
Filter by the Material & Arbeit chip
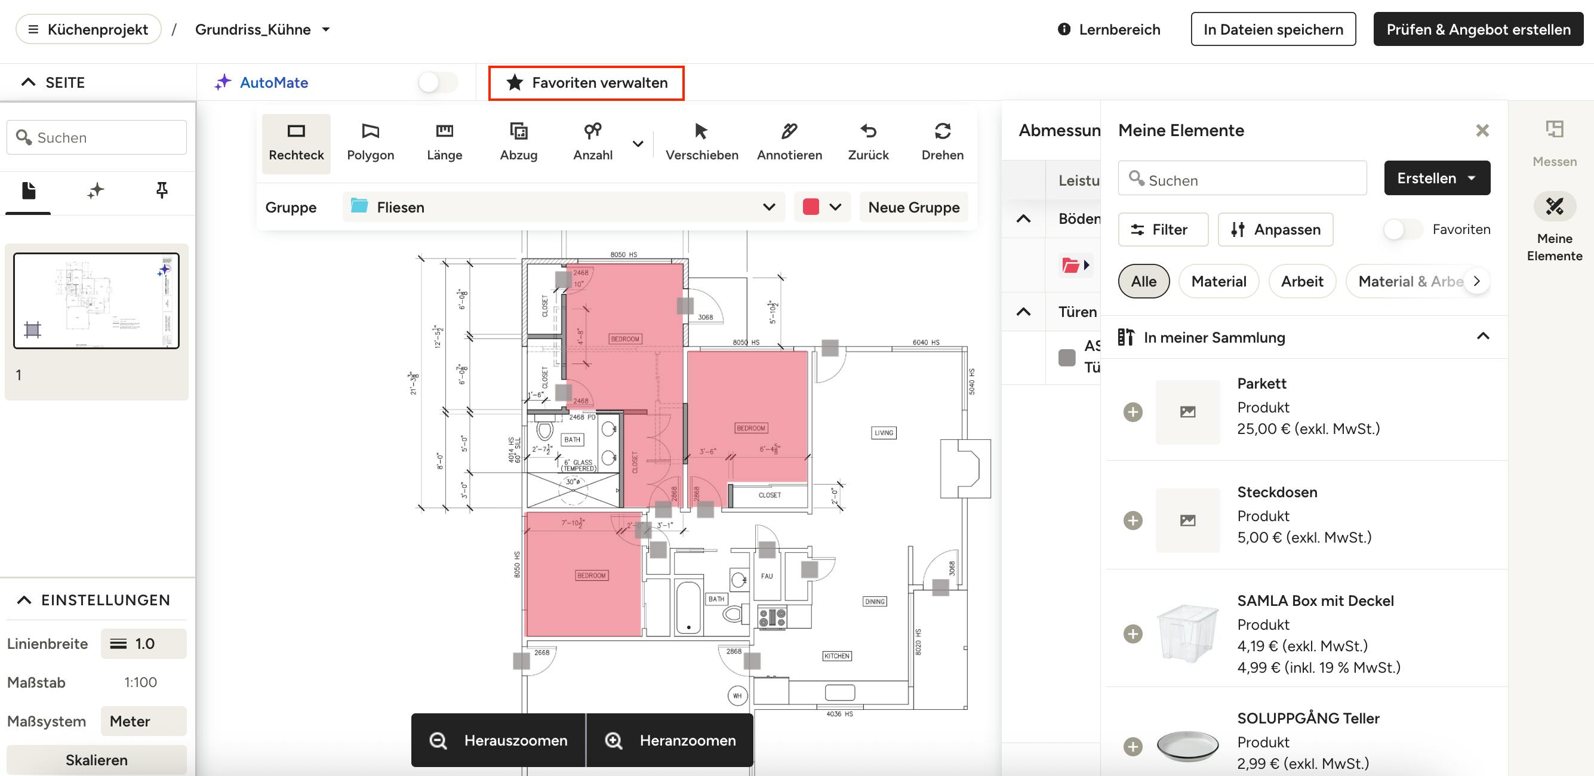(x=1410, y=281)
